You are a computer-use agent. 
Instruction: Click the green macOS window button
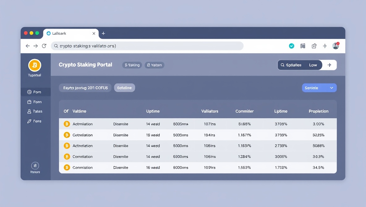point(37,33)
